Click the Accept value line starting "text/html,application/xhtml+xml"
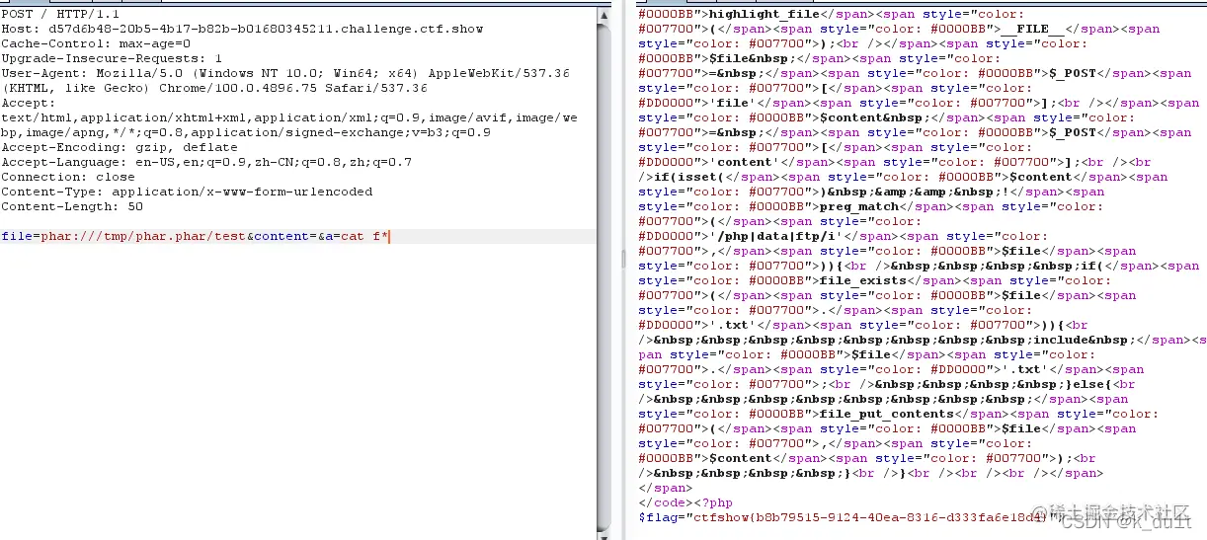This screenshot has height=540, width=1207. point(289,117)
